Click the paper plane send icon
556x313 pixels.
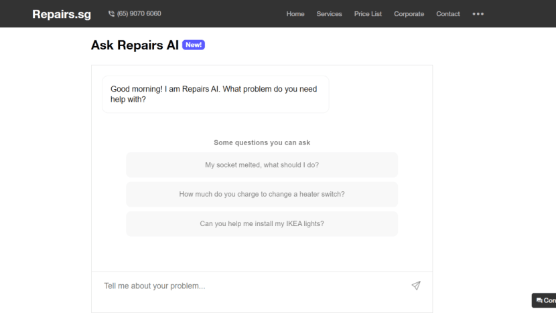pos(416,286)
